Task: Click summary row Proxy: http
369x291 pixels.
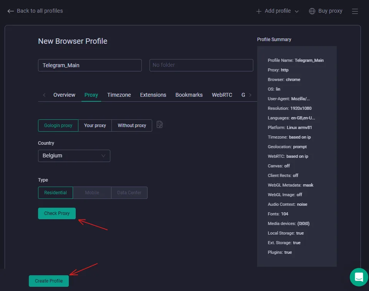Action: [278, 70]
